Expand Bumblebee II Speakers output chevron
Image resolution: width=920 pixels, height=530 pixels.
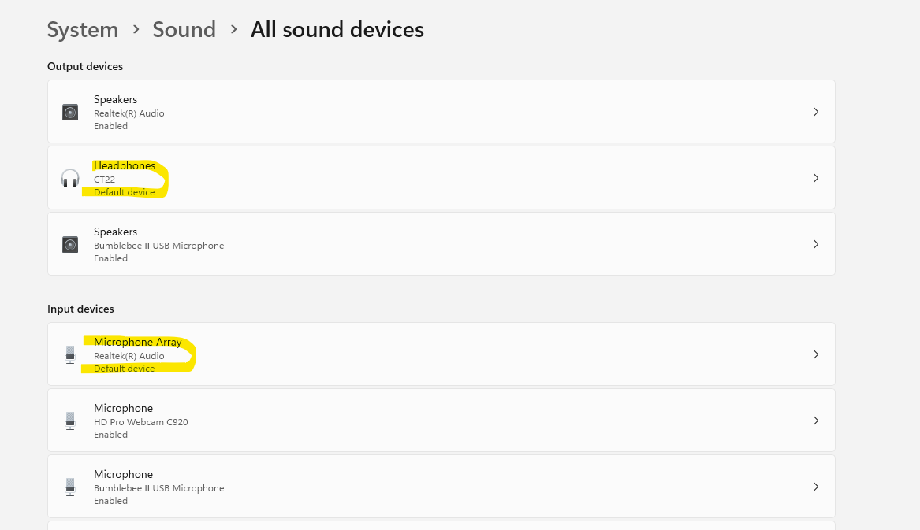816,244
